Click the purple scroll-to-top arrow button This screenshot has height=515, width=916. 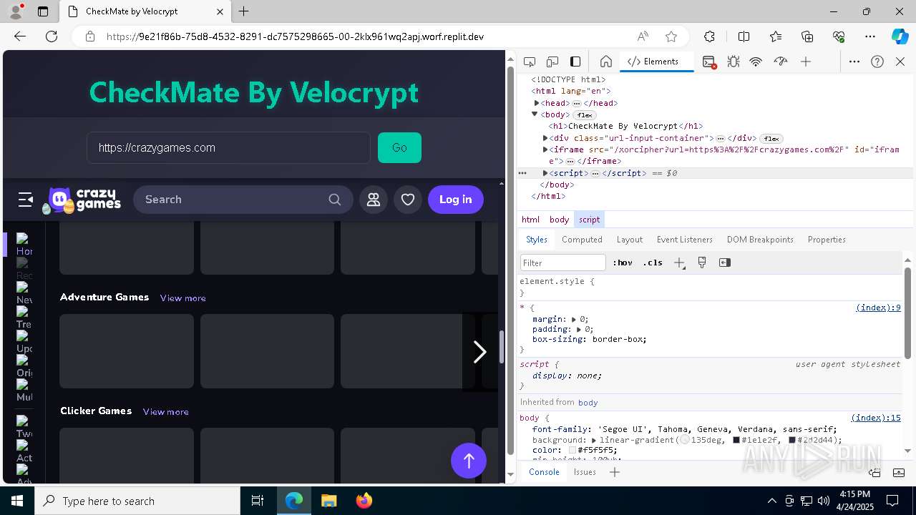tap(469, 461)
